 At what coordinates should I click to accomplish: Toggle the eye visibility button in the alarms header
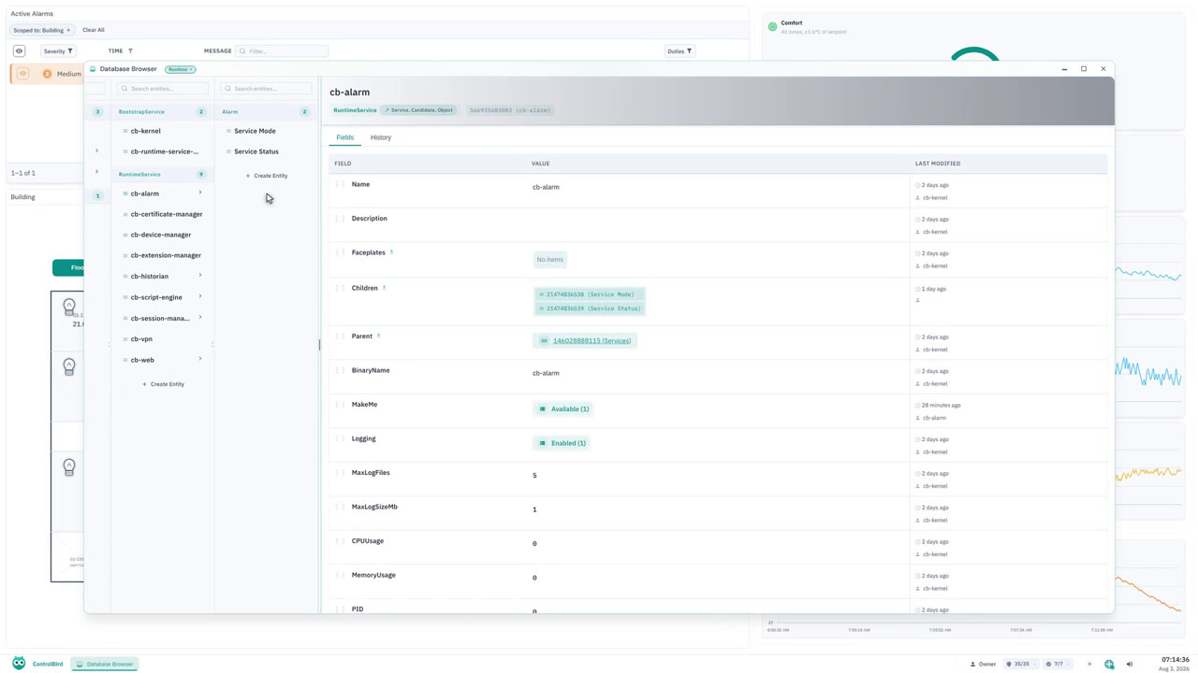pyautogui.click(x=19, y=51)
